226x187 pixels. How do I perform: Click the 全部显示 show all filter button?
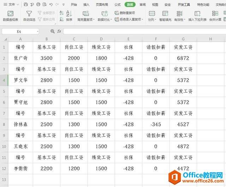46,13
